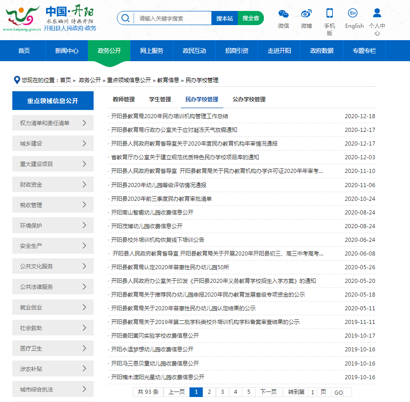Click the WeChat (微信) icon
This screenshot has height=402, width=410.
tap(284, 14)
